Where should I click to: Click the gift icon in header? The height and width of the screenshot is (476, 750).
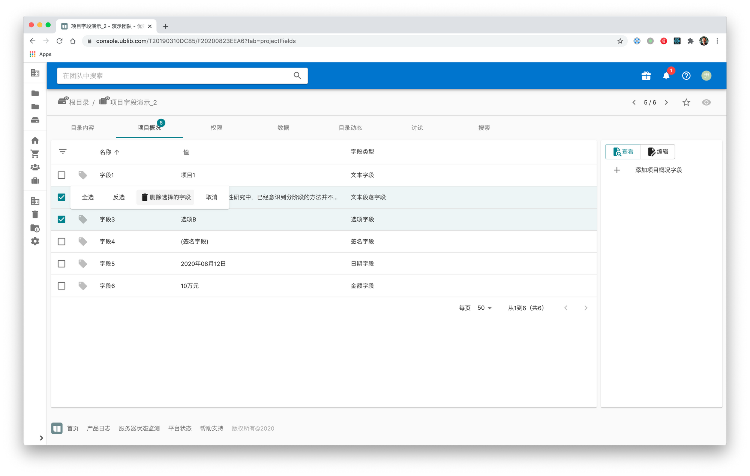[646, 76]
